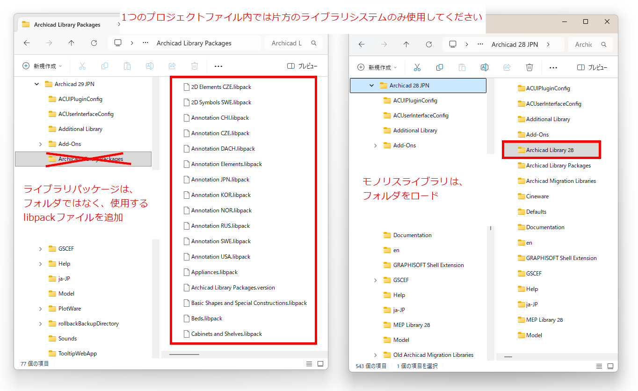
Task: Select Archicad Library Packages window tab
Action: click(66, 24)
